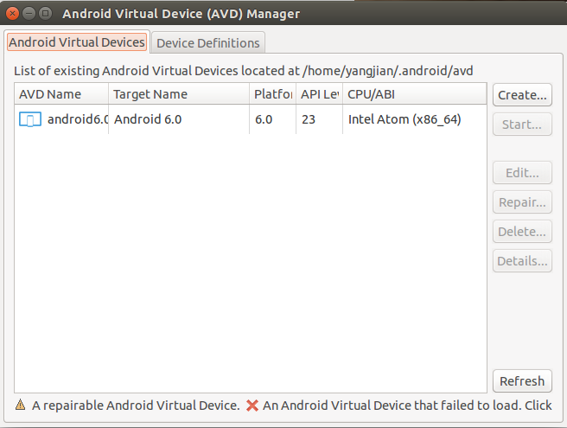Click the Start... button
This screenshot has width=567, height=428.
pos(522,125)
